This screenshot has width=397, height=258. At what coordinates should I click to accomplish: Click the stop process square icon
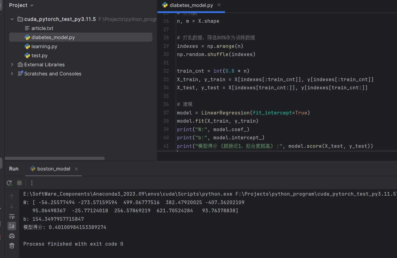[x=19, y=183]
